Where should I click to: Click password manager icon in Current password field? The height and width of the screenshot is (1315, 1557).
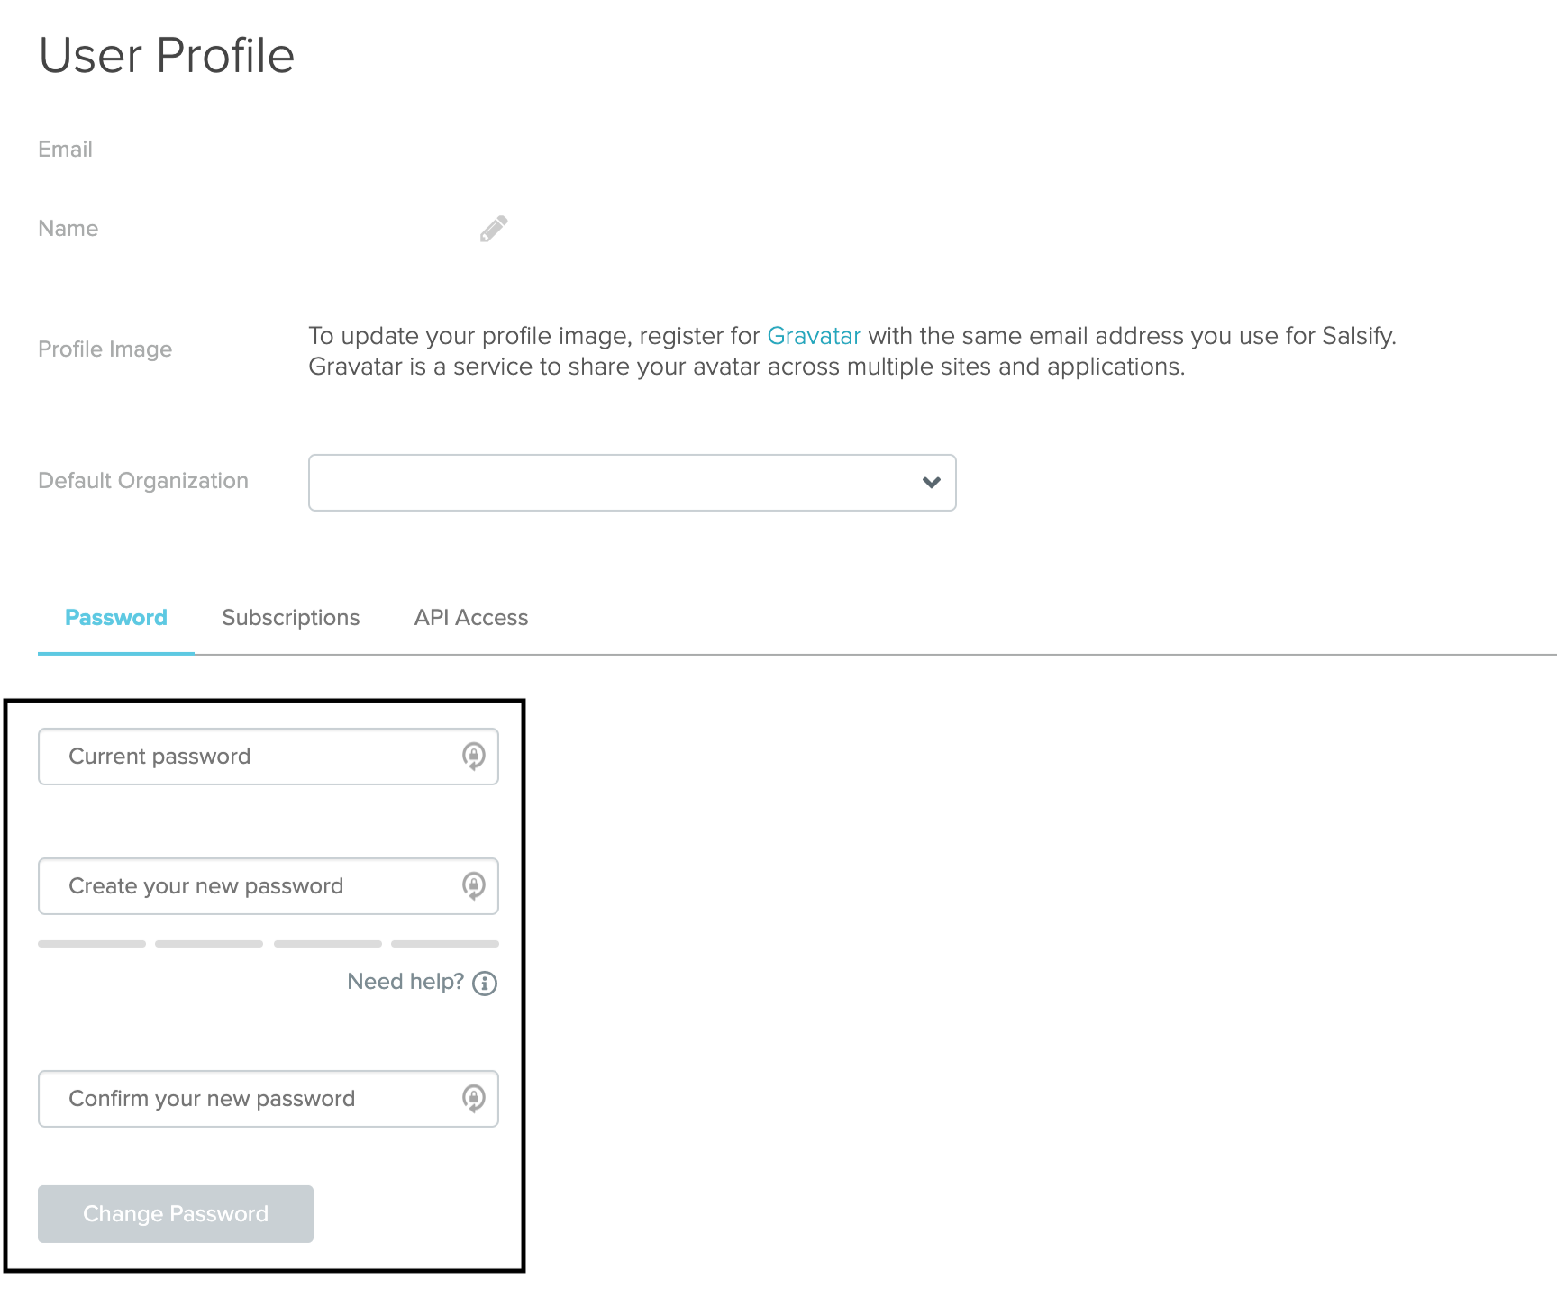click(x=473, y=756)
